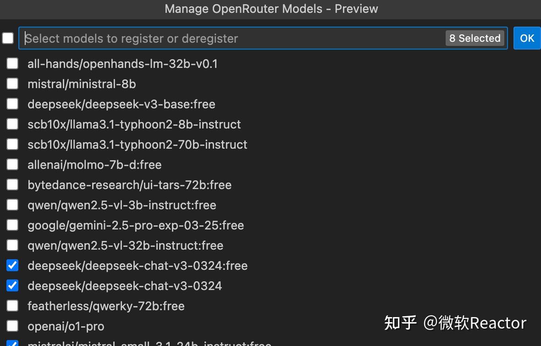
Task: Select the deepseek/deepseek-v3-base:free label
Action: [x=121, y=104]
